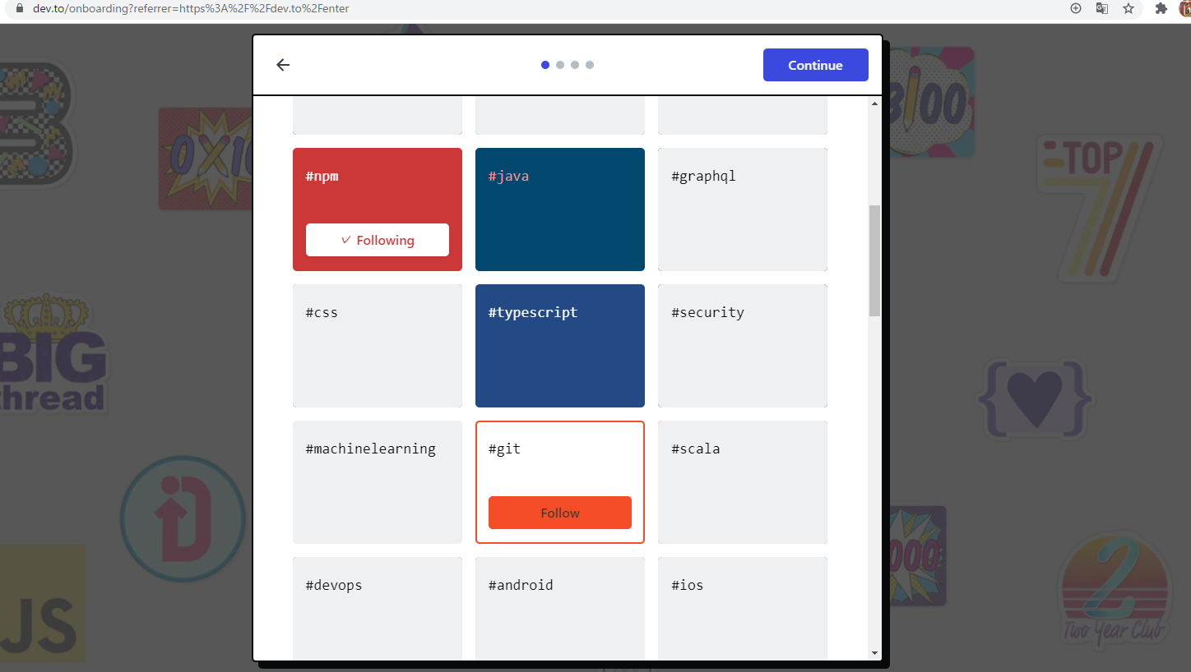This screenshot has width=1191, height=672.
Task: Pick the #android tag card
Action: pos(560,609)
